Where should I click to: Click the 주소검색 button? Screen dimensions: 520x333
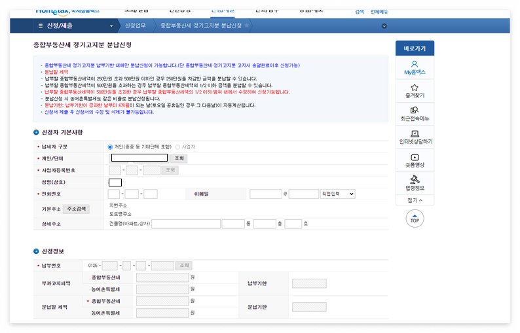pyautogui.click(x=76, y=209)
